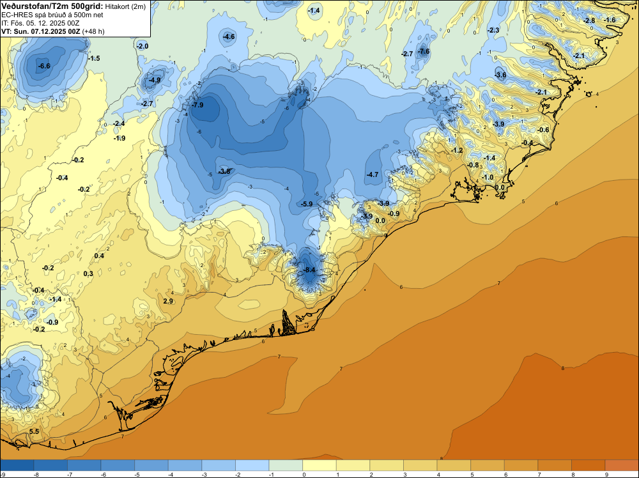Click the -2.4 temperature value
The height and width of the screenshot is (478, 639).
tap(119, 123)
